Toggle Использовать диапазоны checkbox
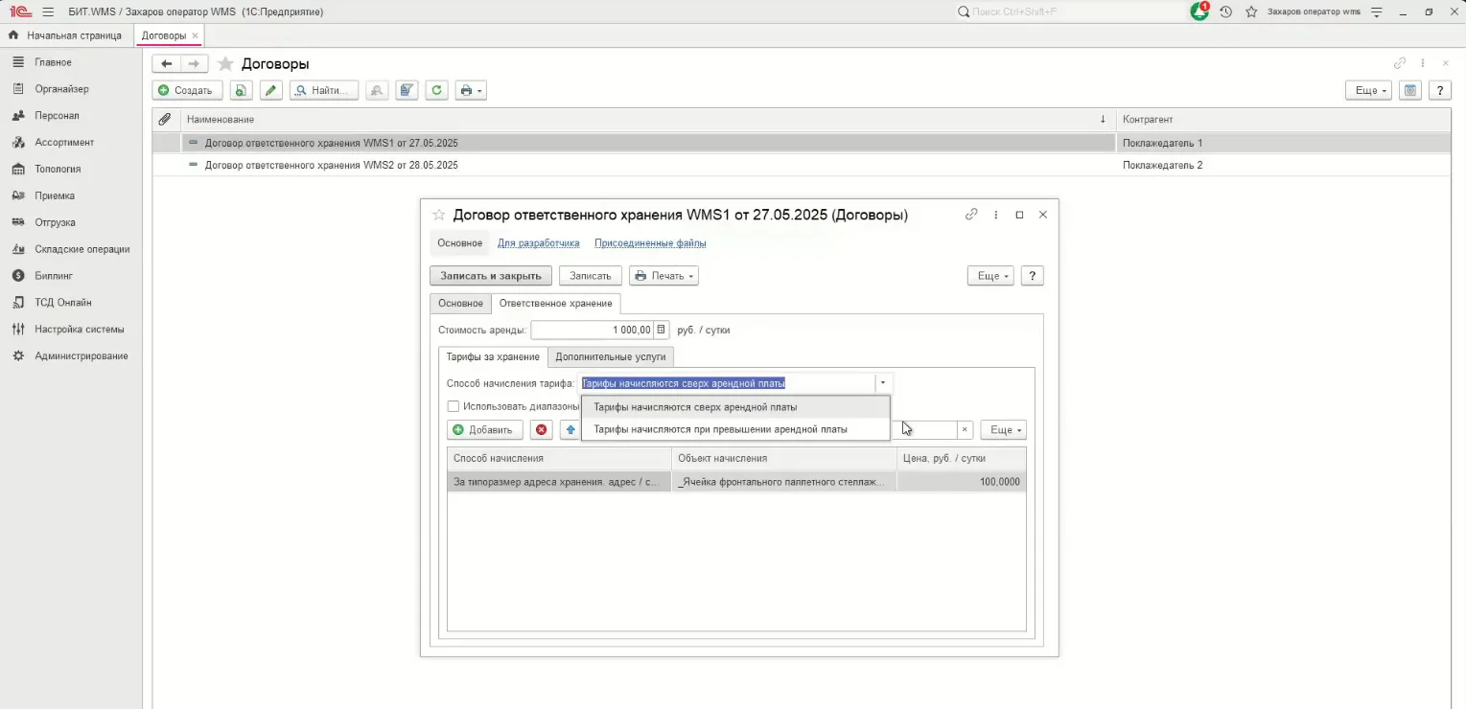The image size is (1466, 709). (454, 406)
